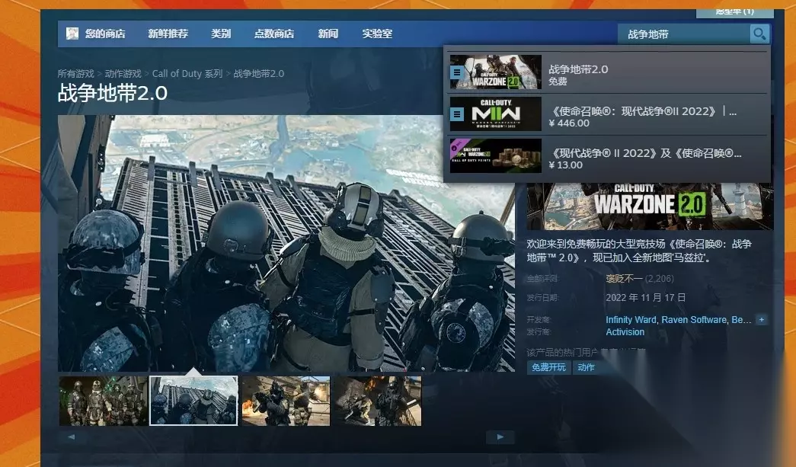Expand developers list with plus button
This screenshot has height=467, width=796.
point(761,320)
